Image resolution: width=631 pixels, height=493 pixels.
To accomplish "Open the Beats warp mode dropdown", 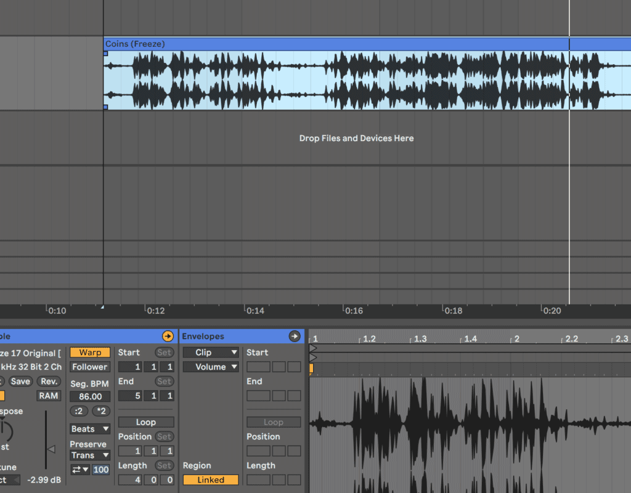I will [90, 429].
